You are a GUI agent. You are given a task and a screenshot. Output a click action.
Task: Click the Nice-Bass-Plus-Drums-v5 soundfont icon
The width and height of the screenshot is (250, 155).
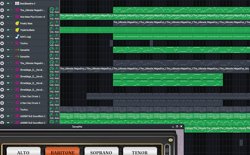(x=17, y=17)
